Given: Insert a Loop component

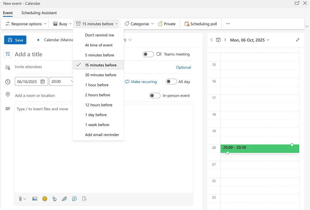Looking at the screenshot, I should point(74,199).
